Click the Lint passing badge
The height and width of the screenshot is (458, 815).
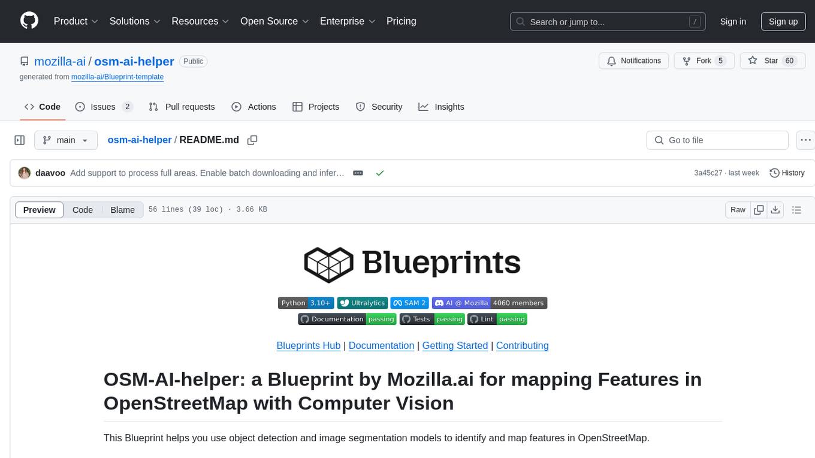click(x=497, y=320)
